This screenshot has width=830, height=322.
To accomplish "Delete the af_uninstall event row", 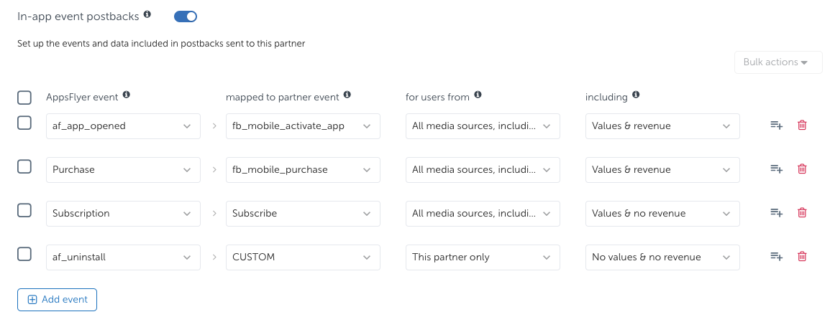I will tap(802, 257).
